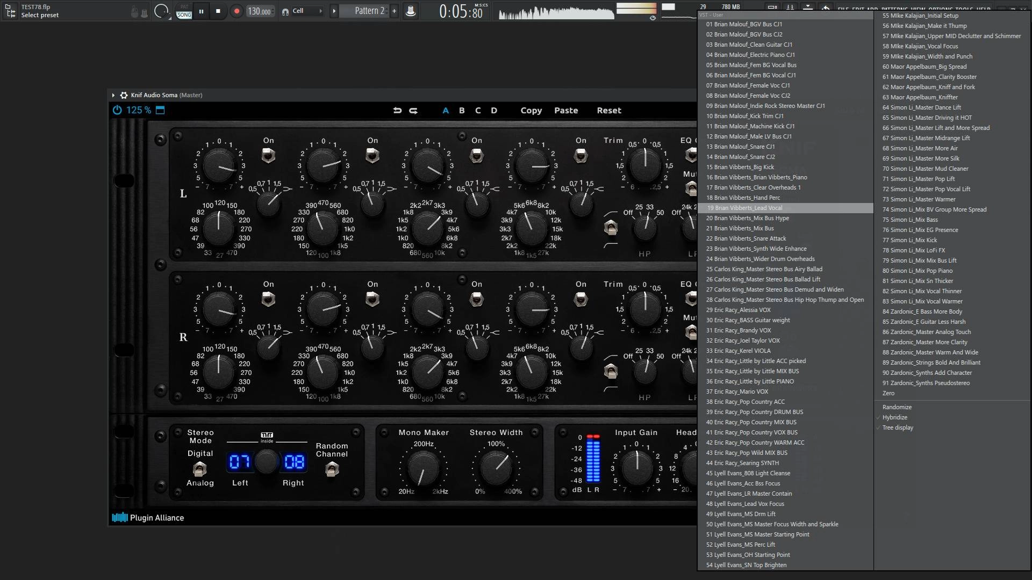Switch the PAT/SONG mode toggle
The height and width of the screenshot is (580, 1032).
(184, 11)
